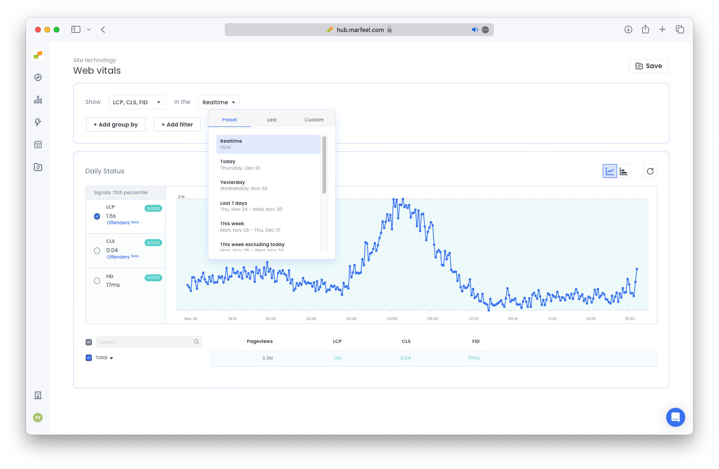The width and height of the screenshot is (719, 469).
Task: Open the LCP Offenders Beta link
Action: 118,222
